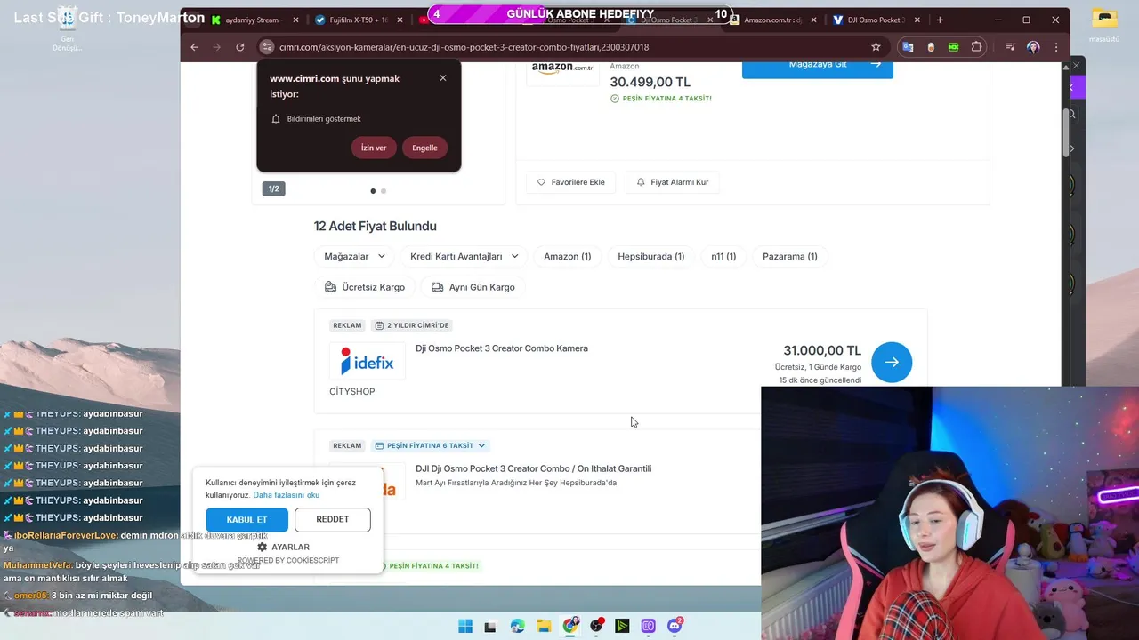Viewport: 1139px width, 640px height.
Task: Accept cookies with KABUL ET
Action: click(246, 520)
